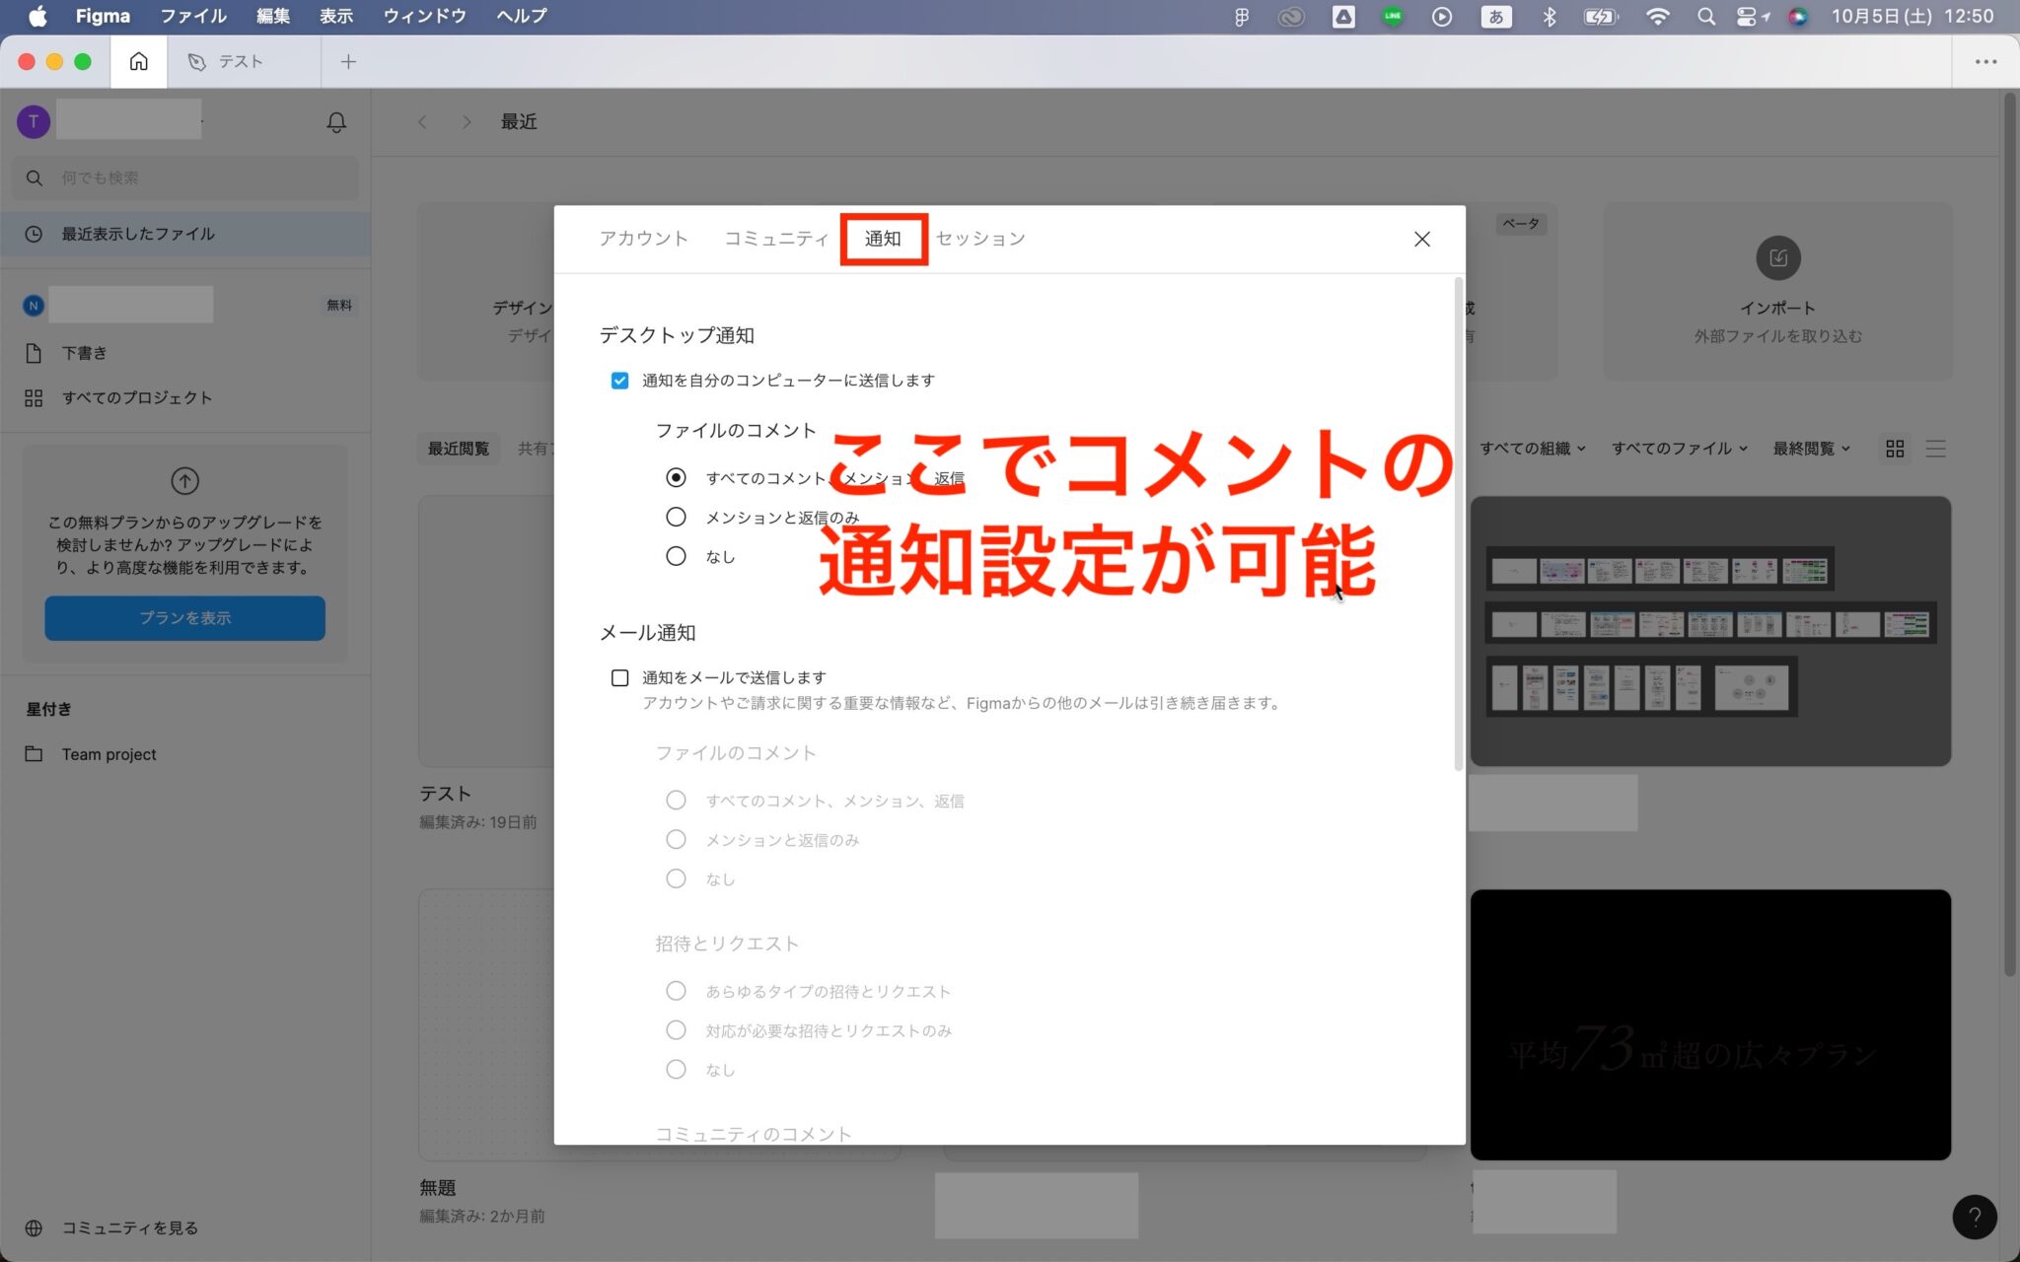Select 対応が必要な招待とリクエストのみ radio

click(x=676, y=1030)
